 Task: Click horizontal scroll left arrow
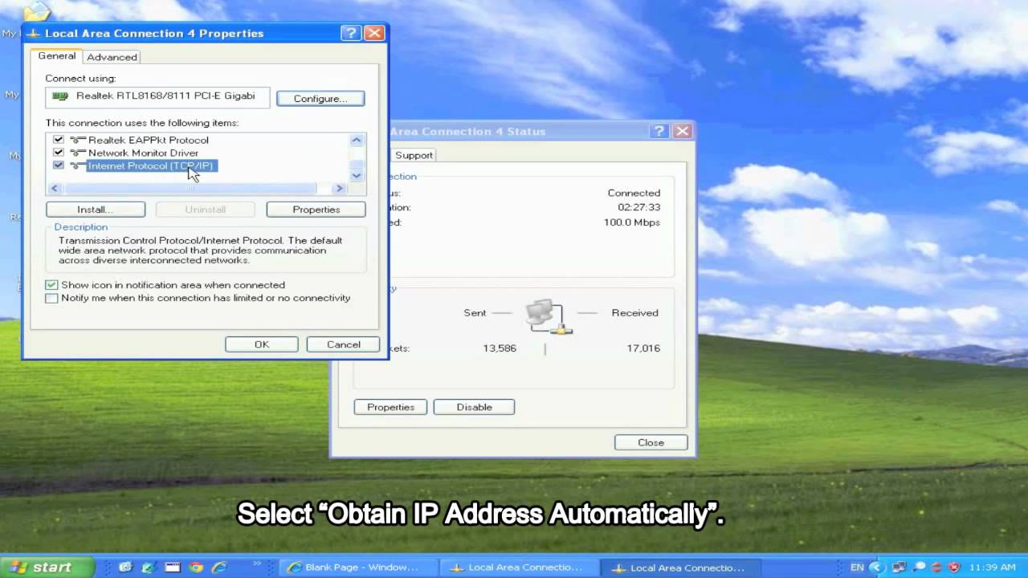(x=55, y=188)
